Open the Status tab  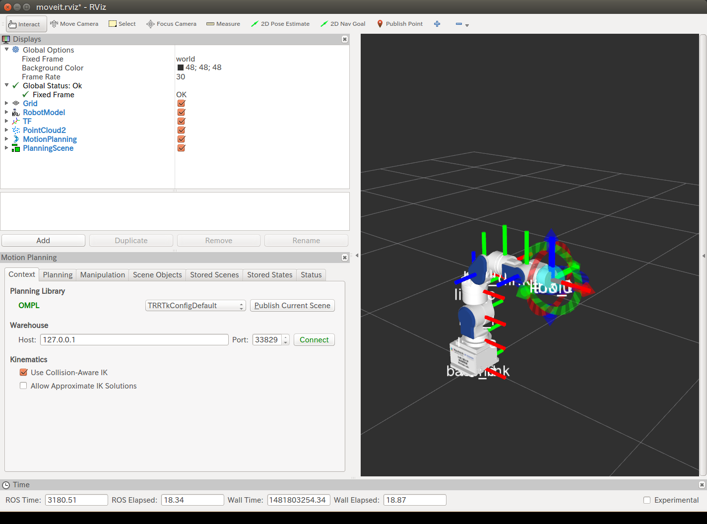(x=311, y=275)
